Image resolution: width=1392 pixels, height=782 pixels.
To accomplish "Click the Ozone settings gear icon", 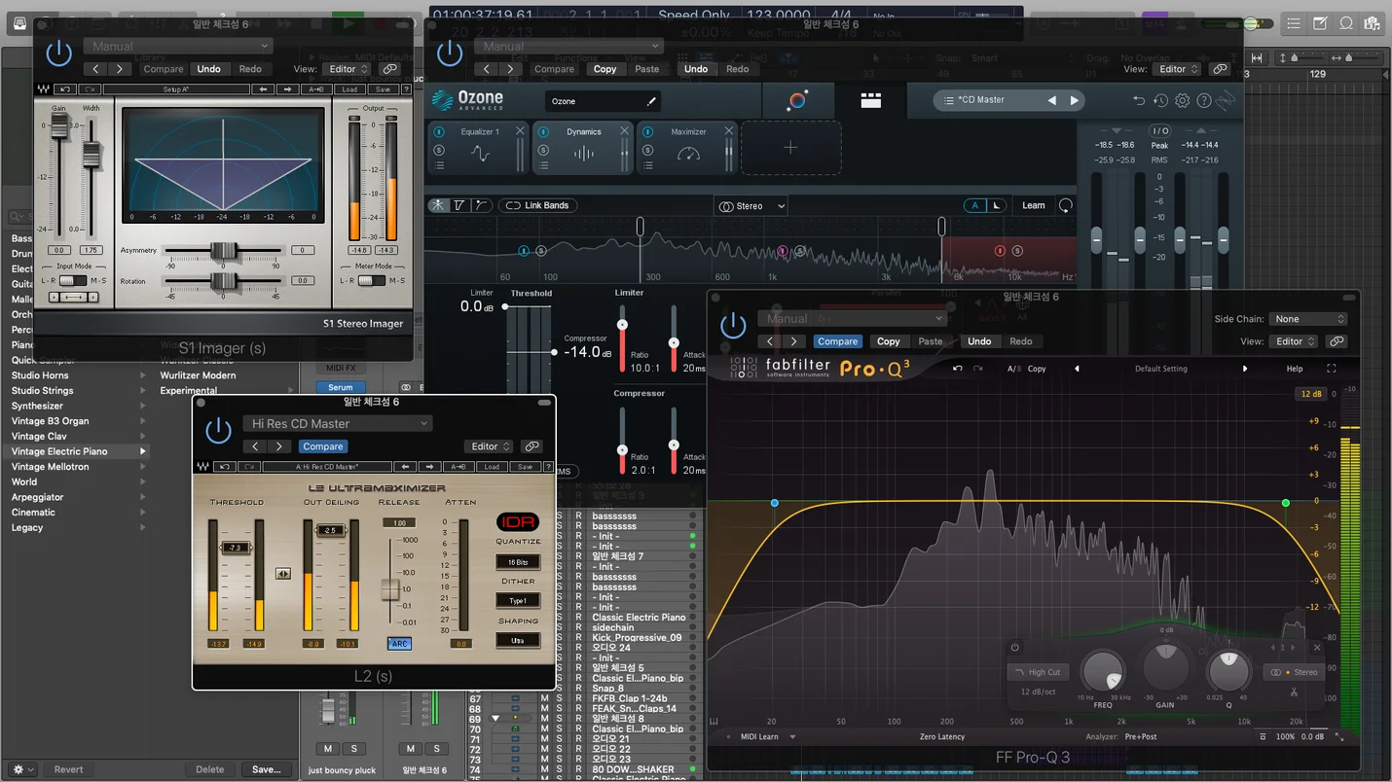I will pos(1182,100).
